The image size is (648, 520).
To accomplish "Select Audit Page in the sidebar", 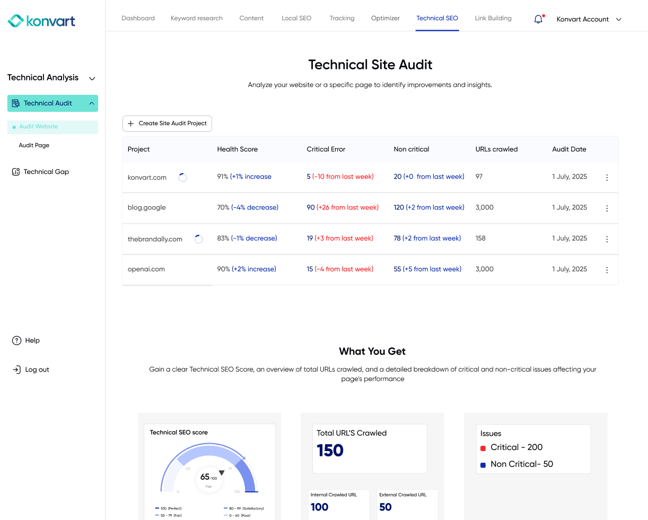I will [33, 145].
